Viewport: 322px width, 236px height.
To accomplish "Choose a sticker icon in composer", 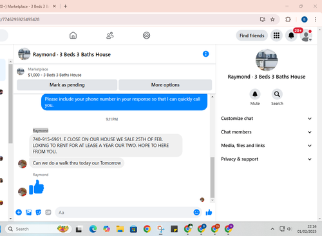I will [39, 212].
